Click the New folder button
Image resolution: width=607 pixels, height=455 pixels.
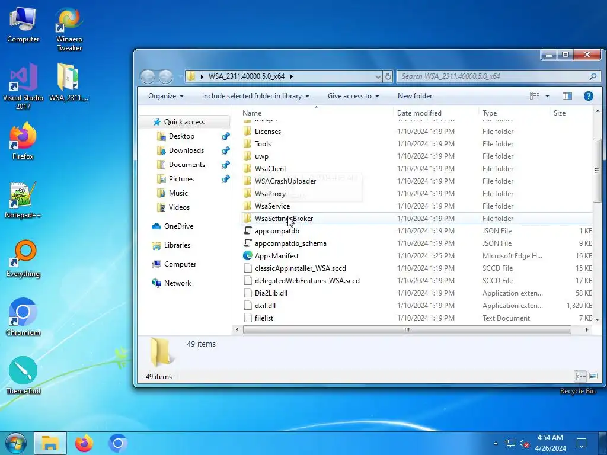pos(415,96)
